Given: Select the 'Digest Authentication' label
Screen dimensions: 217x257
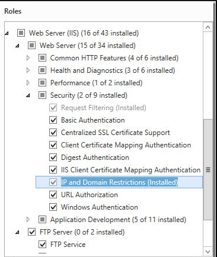Looking at the screenshot, I should point(95,158).
